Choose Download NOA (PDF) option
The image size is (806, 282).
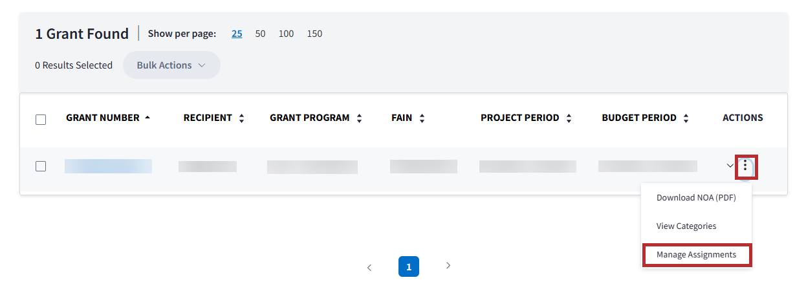pos(696,198)
